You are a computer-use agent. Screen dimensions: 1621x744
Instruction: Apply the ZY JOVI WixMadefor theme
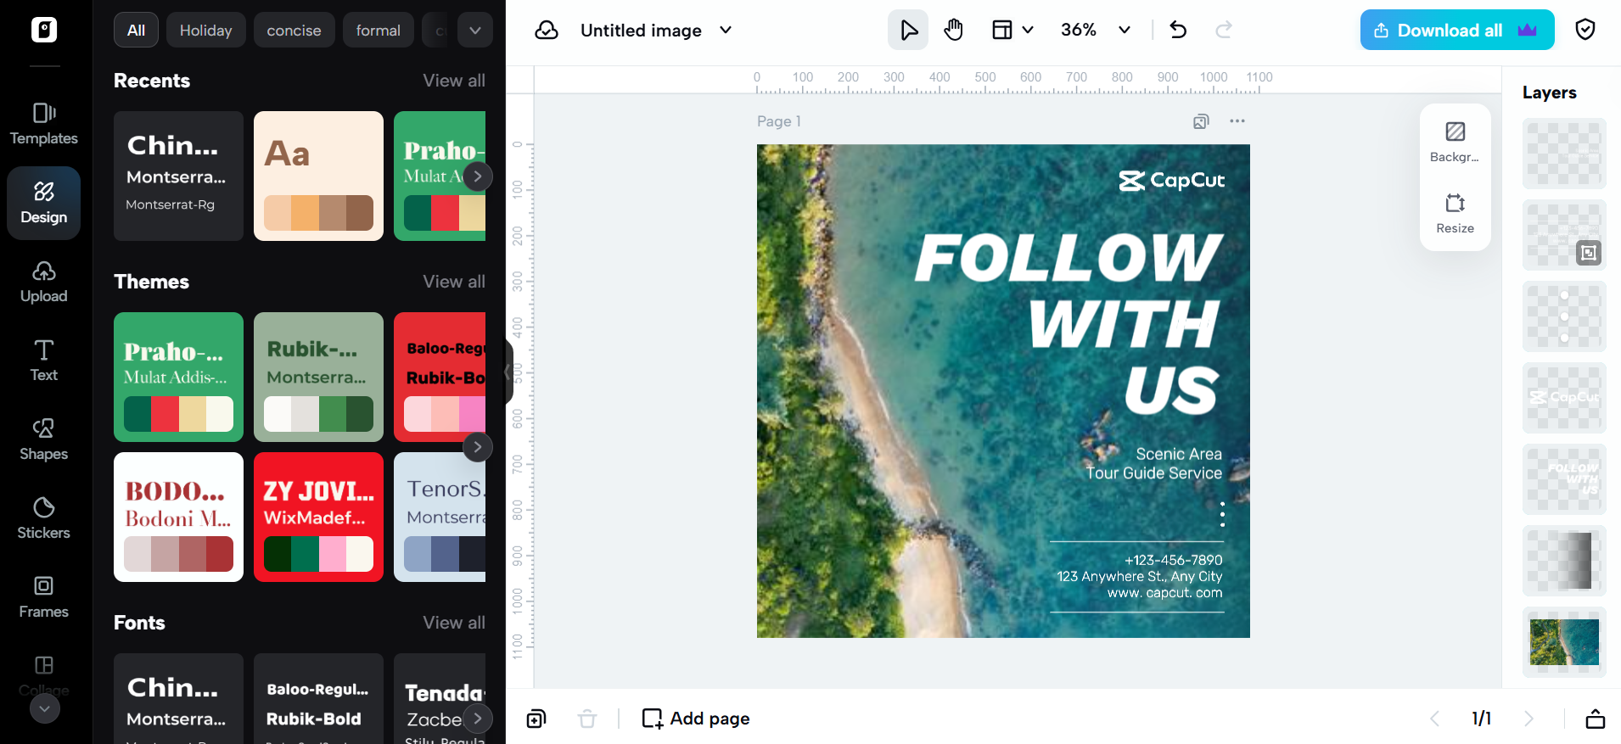pyautogui.click(x=318, y=517)
